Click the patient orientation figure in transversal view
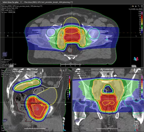 (136, 59)
